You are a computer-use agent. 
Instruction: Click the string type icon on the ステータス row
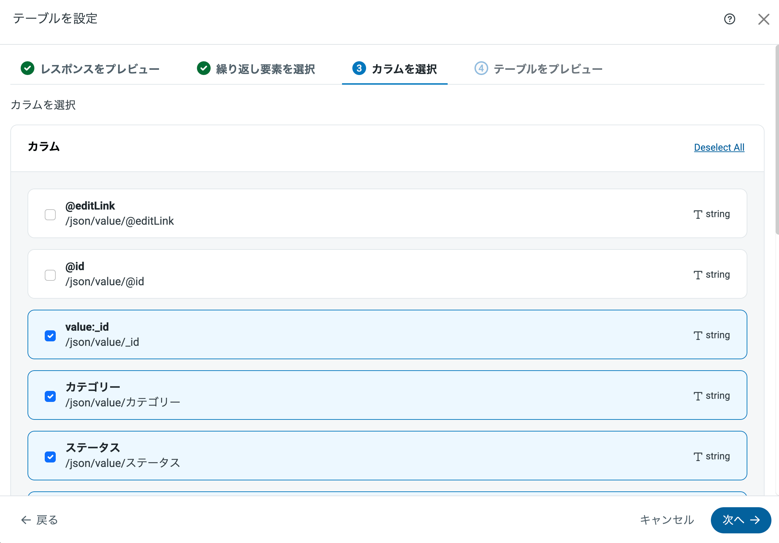pos(698,457)
